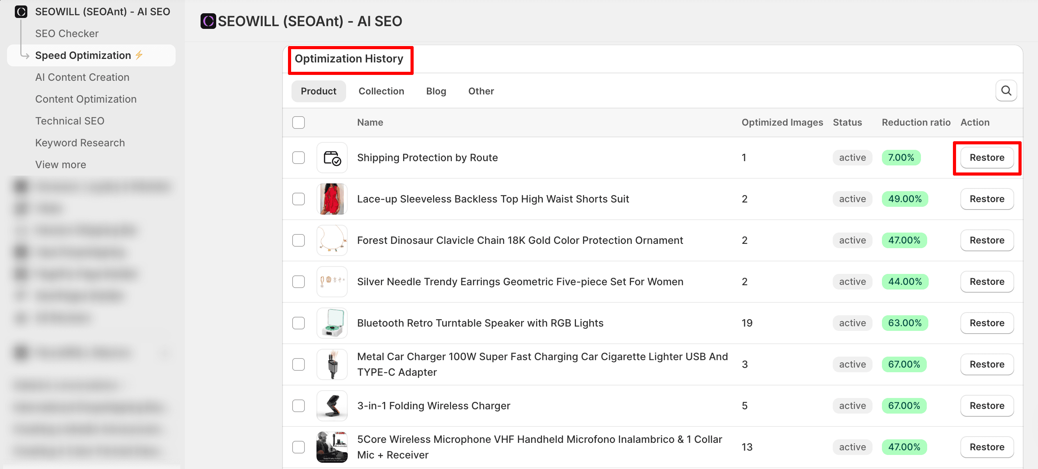Image resolution: width=1038 pixels, height=469 pixels.
Task: Click the 3-in-1 Folding Wireless Charger image
Action: click(x=332, y=406)
